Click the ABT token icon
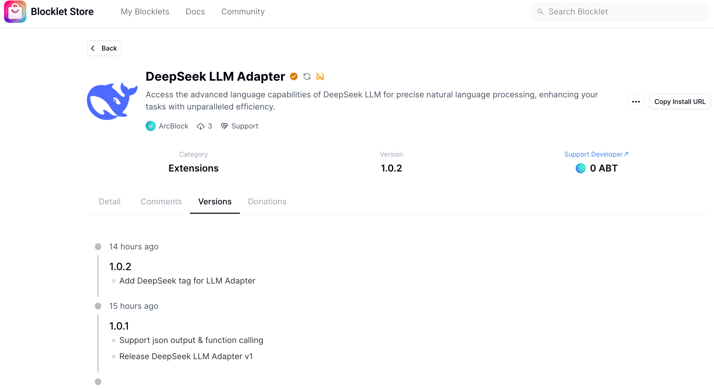 (x=581, y=168)
